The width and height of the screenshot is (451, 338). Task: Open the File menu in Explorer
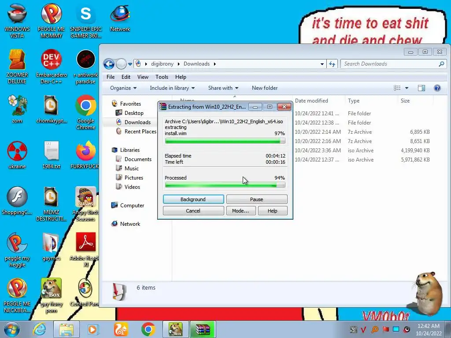pyautogui.click(x=111, y=77)
